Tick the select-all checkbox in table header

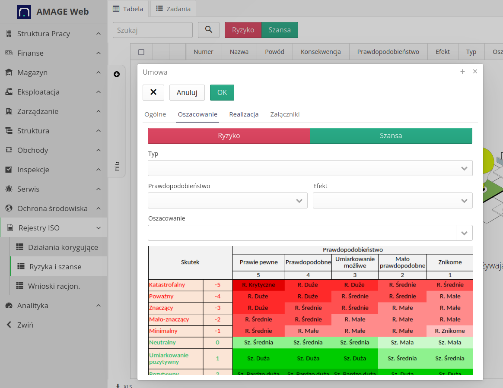(141, 52)
